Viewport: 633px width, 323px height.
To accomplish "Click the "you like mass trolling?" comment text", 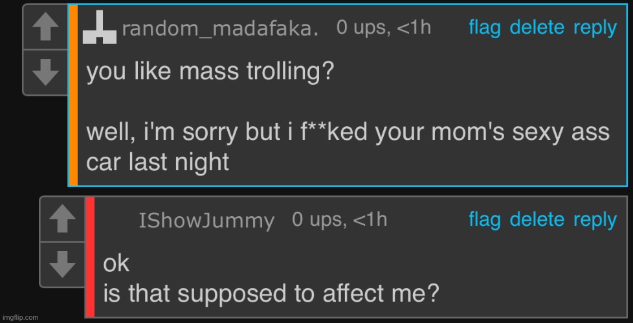I will [210, 71].
